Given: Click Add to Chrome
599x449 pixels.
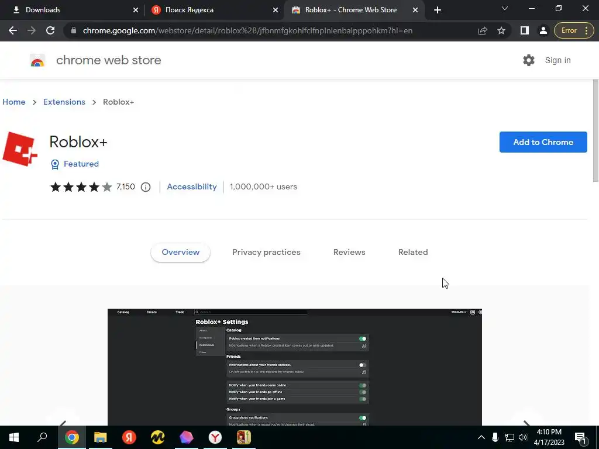Looking at the screenshot, I should pos(543,142).
